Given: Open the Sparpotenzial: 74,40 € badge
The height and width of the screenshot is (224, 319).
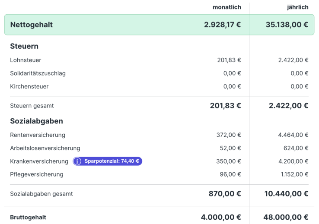Looking at the screenshot, I should tap(108, 161).
